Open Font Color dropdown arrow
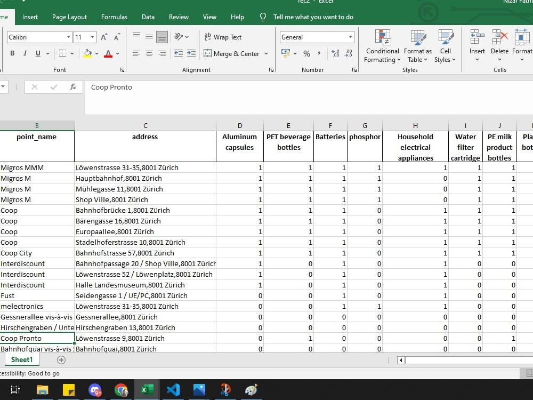Screen dimensions: 533x400 coord(118,54)
